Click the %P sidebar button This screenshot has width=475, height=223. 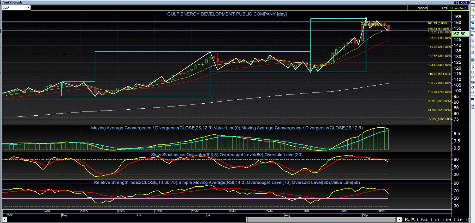(x=472, y=82)
